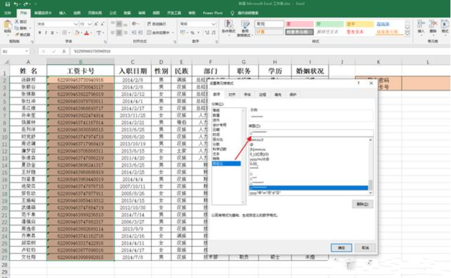The image size is (451, 278).
Task: Click the Tell Me search lightbulb box
Action: pyautogui.click(x=245, y=13)
